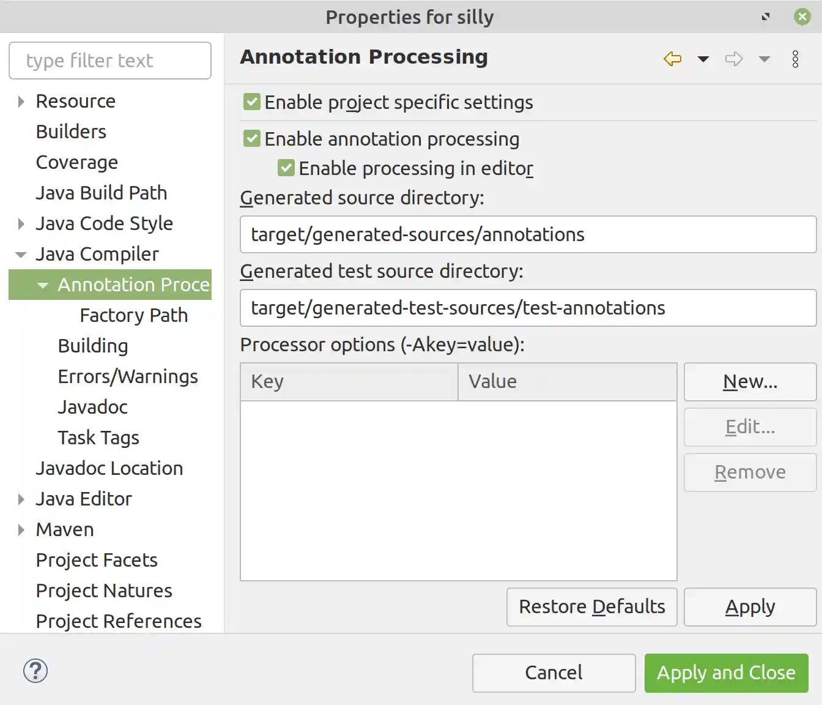Expand the Resource tree node
This screenshot has height=705, width=822.
point(21,102)
